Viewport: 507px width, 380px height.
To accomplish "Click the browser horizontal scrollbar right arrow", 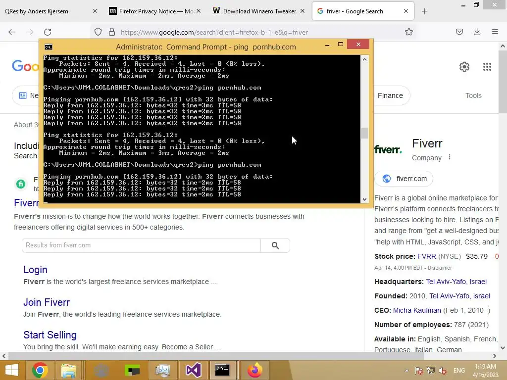I will [495, 356].
